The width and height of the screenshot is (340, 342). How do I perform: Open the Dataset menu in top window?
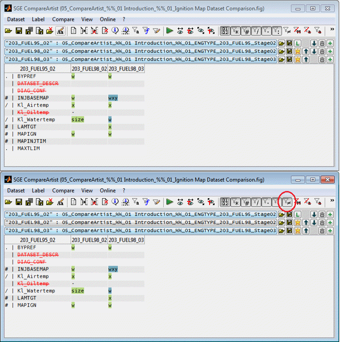(16, 19)
